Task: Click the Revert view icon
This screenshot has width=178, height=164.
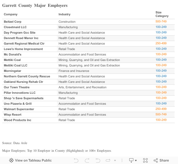Action: click(98, 160)
